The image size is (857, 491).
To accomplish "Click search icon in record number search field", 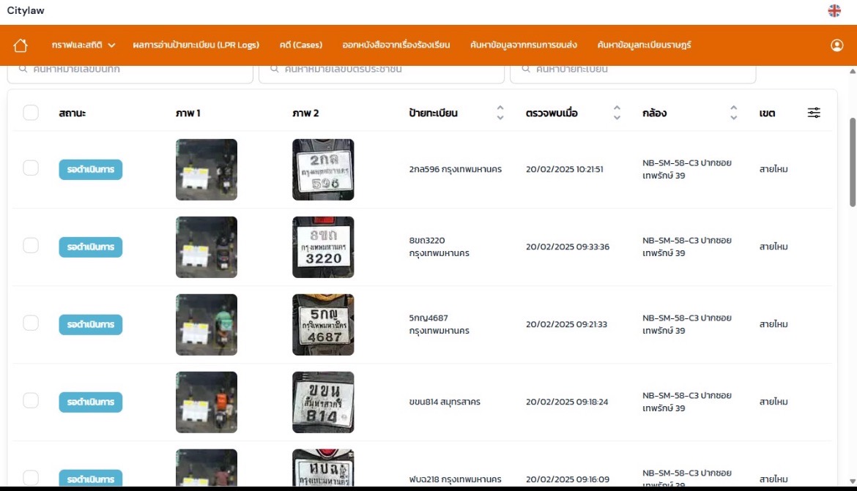I will [23, 69].
